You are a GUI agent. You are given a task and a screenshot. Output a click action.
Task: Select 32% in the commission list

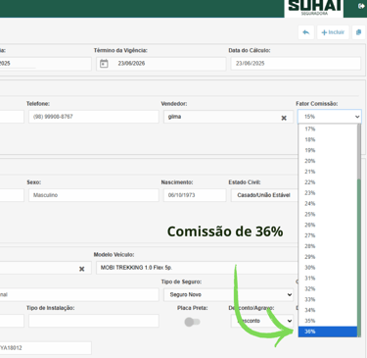[x=328, y=288]
